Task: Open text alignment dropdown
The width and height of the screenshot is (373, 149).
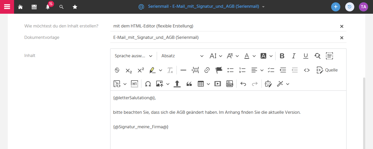Action: coord(257,70)
